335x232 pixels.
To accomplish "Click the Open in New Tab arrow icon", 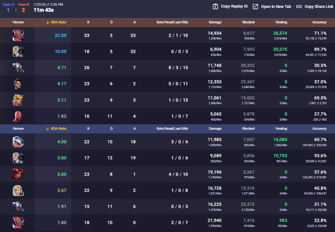I will click(x=255, y=6).
